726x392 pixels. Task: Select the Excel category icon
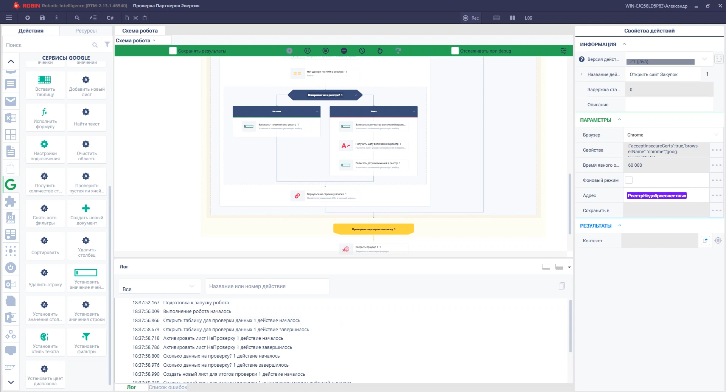(x=11, y=118)
